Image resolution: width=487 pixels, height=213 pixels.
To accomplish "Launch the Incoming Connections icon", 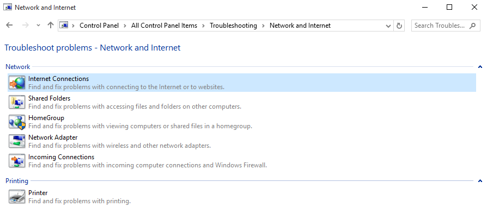I will click(x=17, y=161).
